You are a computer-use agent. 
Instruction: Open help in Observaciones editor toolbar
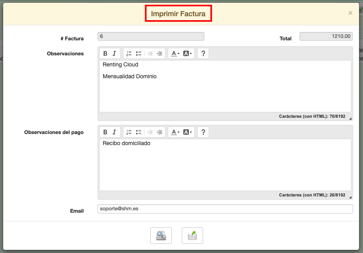(x=203, y=53)
